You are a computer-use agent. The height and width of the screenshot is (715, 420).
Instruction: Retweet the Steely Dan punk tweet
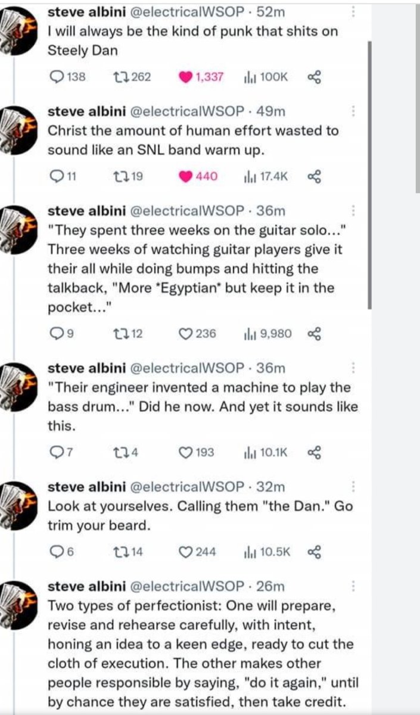click(x=119, y=77)
